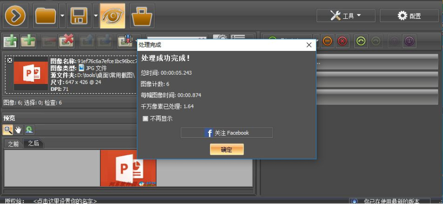Toggle the highlighted eye preview button

pos(113,16)
